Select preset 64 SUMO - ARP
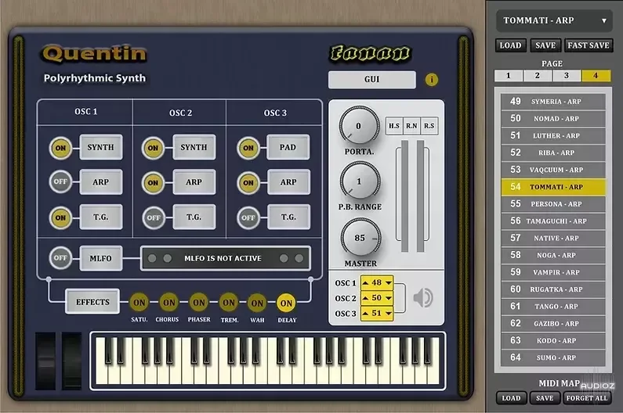 [553, 357]
